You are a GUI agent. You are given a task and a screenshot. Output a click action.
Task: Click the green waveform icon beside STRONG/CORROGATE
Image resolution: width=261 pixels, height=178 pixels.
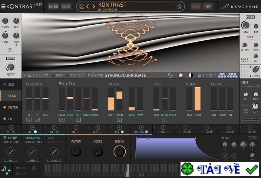coord(170,75)
